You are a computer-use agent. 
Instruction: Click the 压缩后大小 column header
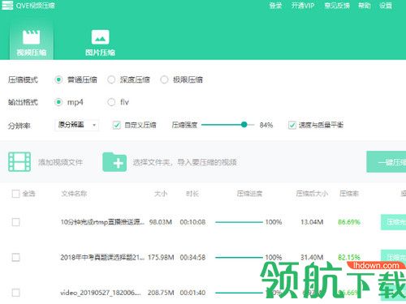[312, 194]
